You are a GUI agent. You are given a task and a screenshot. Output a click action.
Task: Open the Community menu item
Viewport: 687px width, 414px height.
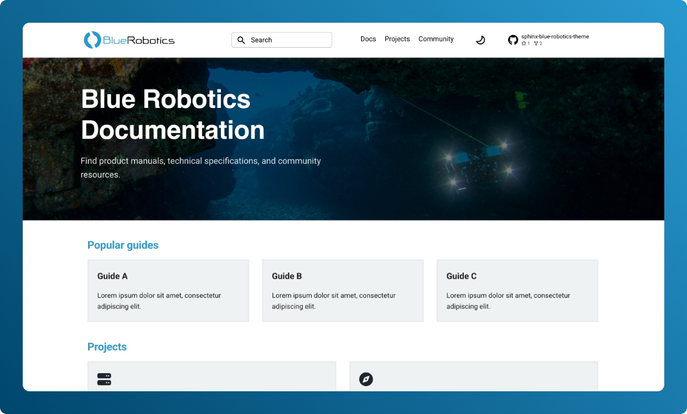436,39
